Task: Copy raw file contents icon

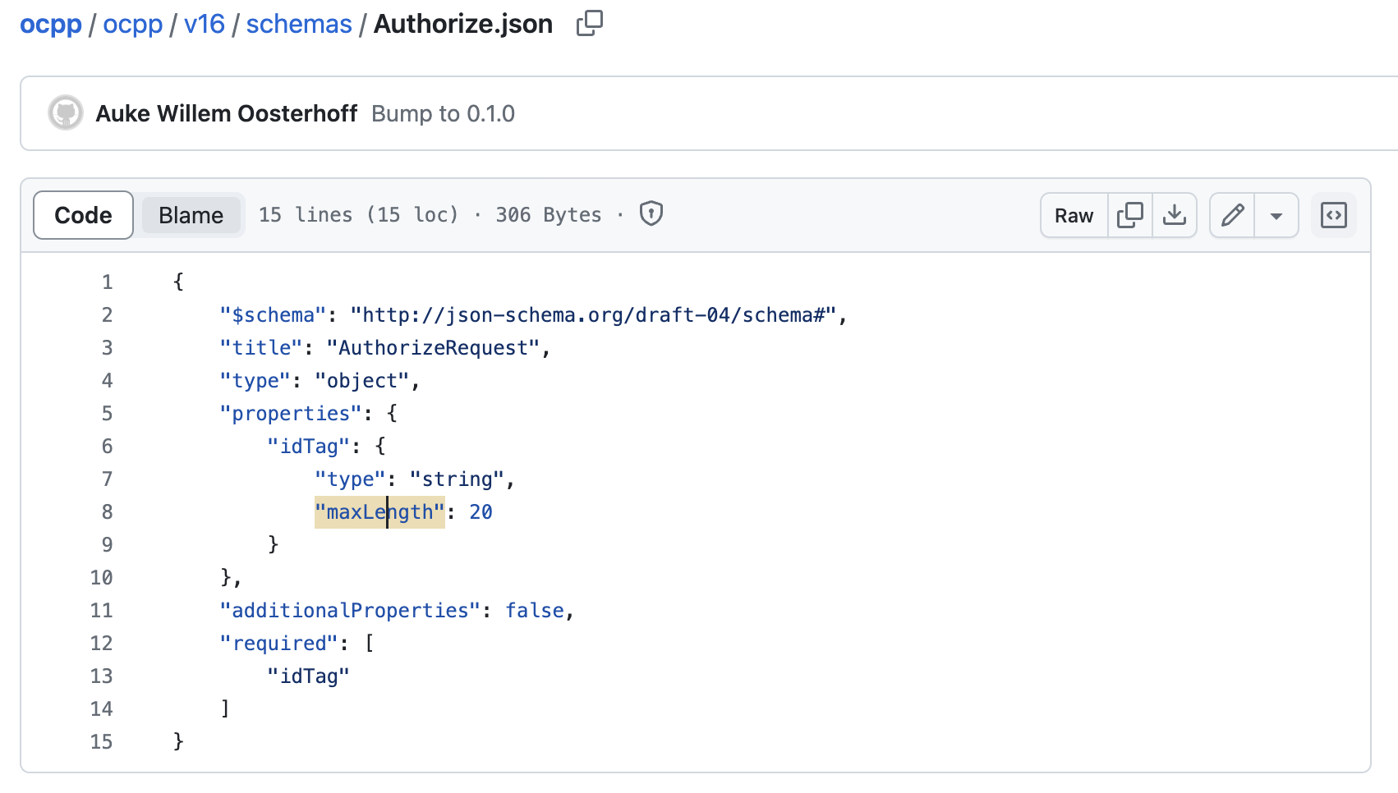Action: pyautogui.click(x=1129, y=215)
